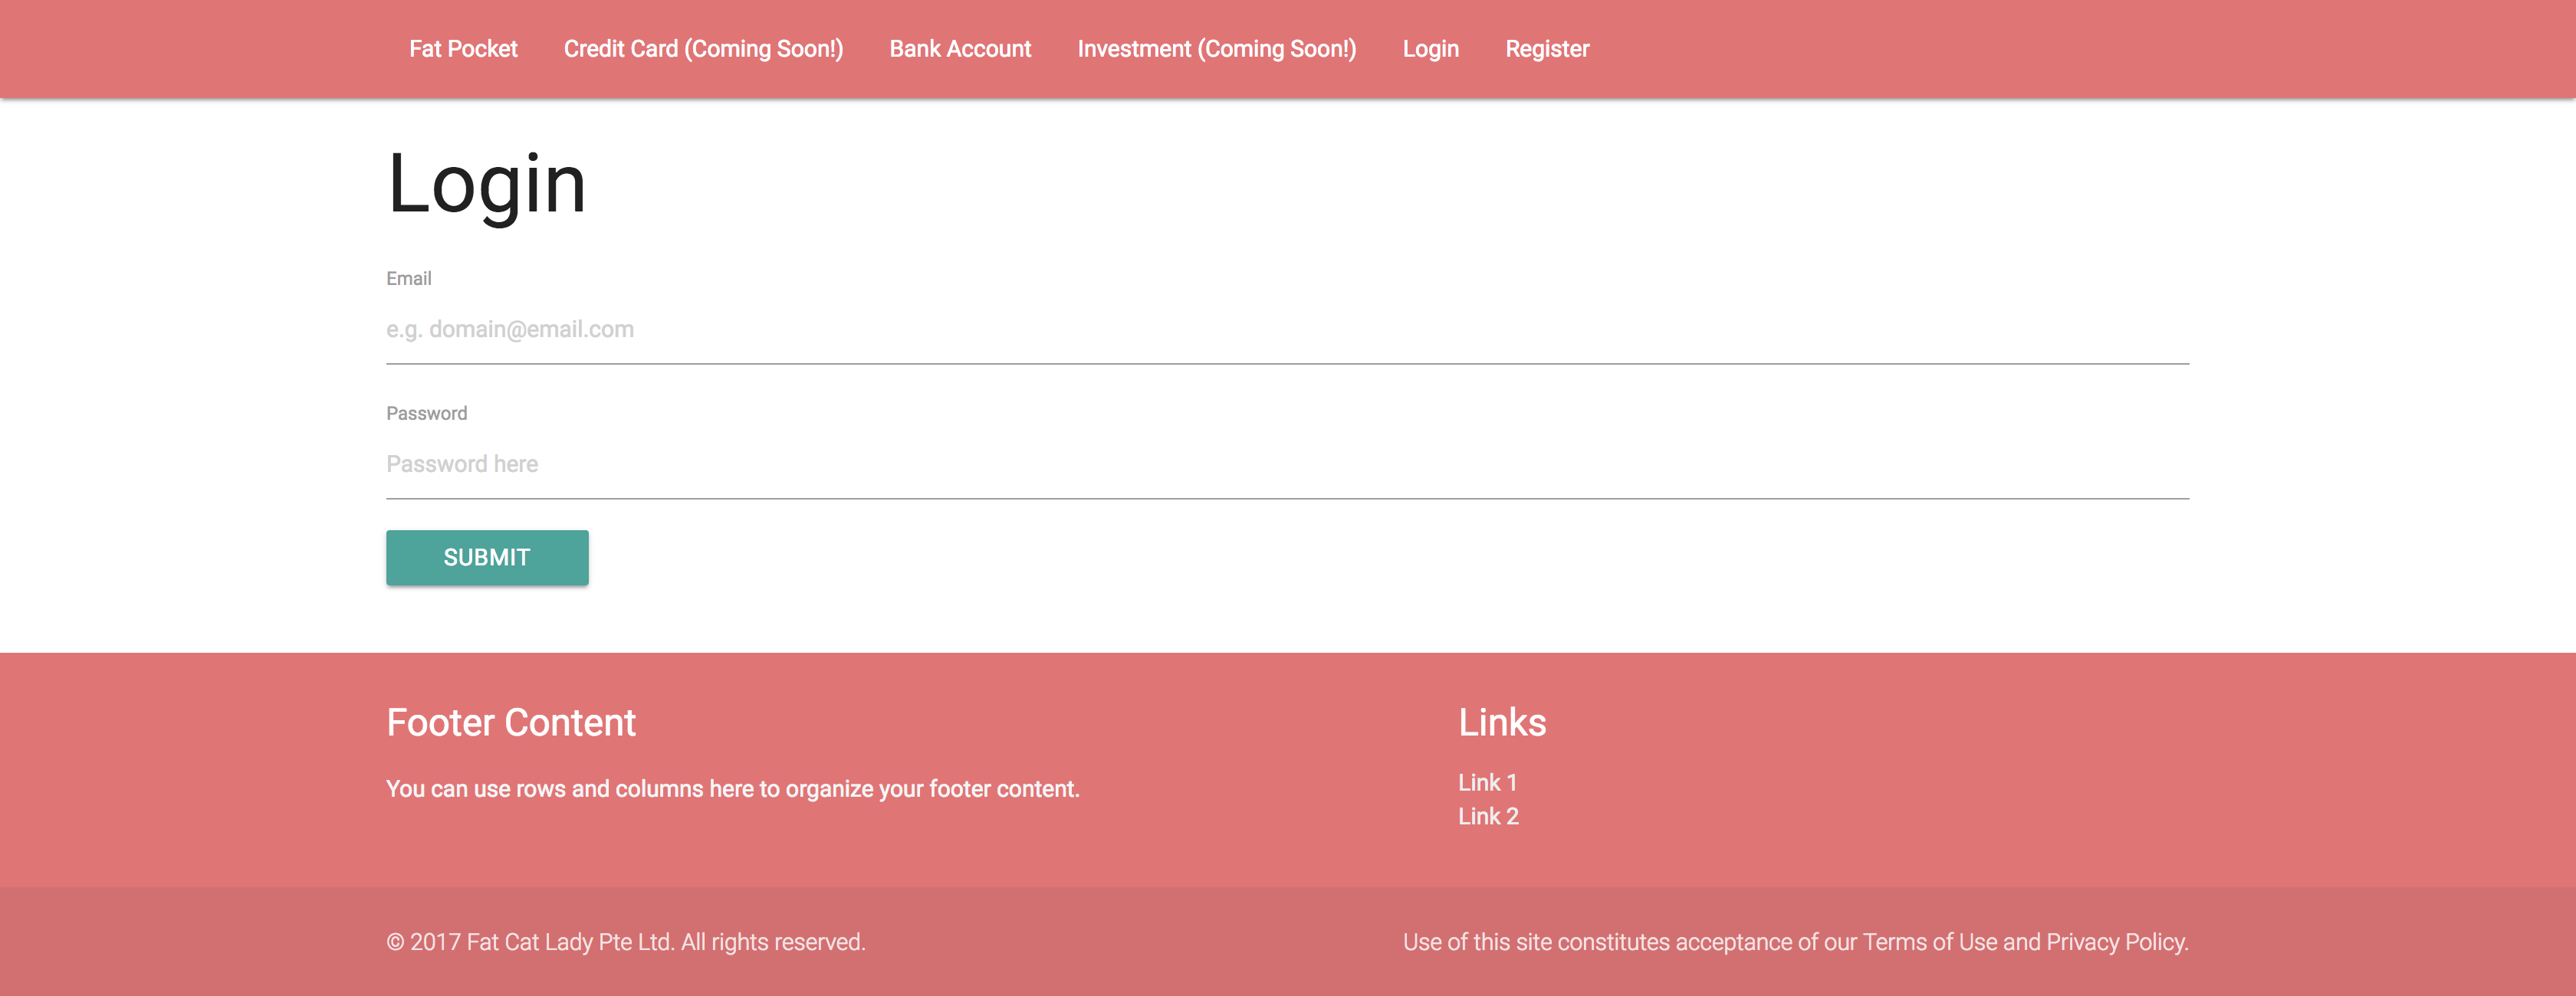Click the Privacy Policy text in footer
2576x996 pixels.
point(2116,942)
